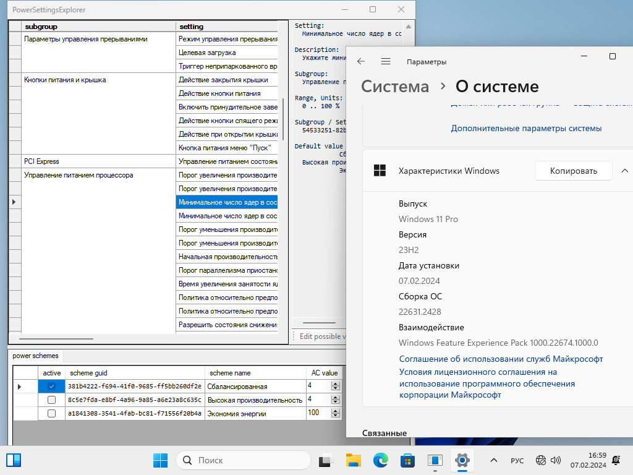Click the AC value column header

pos(324,373)
